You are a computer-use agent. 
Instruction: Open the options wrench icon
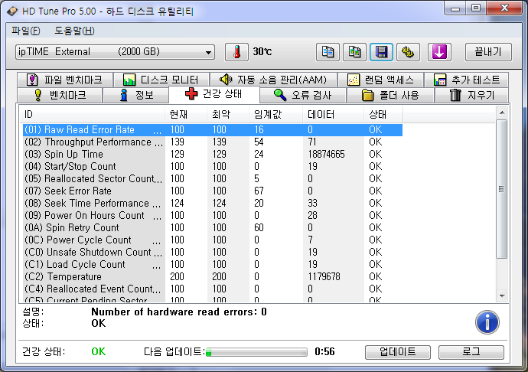click(408, 52)
